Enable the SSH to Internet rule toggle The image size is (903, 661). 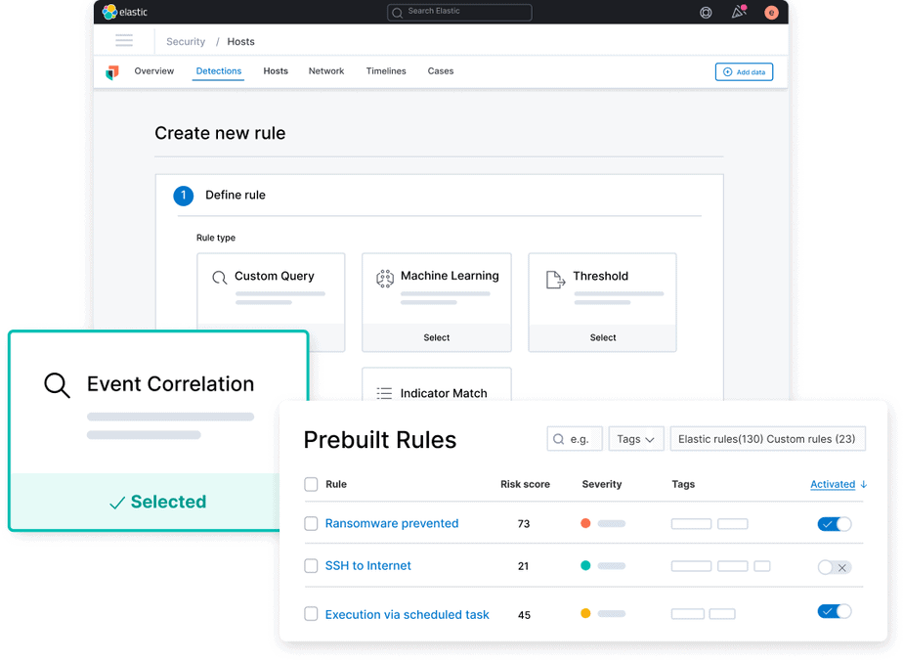coord(835,566)
